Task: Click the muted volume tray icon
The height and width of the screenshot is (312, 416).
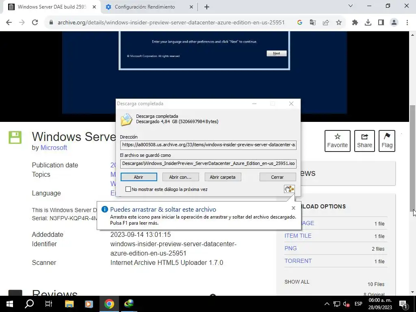Action: 346,304
